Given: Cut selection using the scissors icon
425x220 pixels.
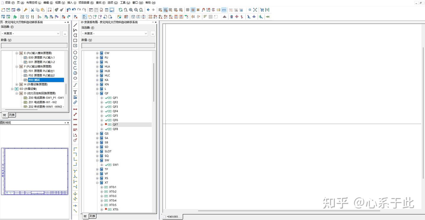Looking at the screenshot, I should 32,10.
